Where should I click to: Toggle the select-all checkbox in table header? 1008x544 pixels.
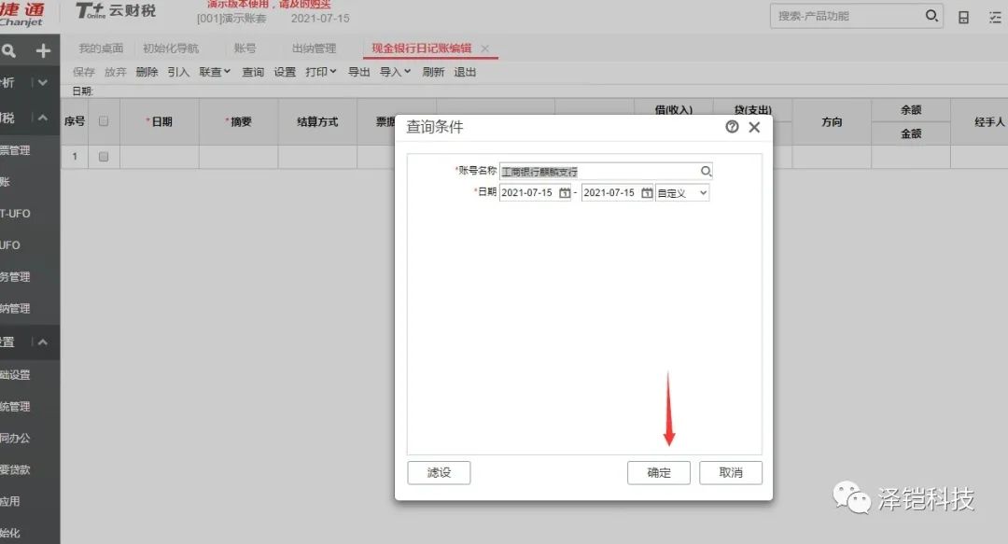coord(104,121)
